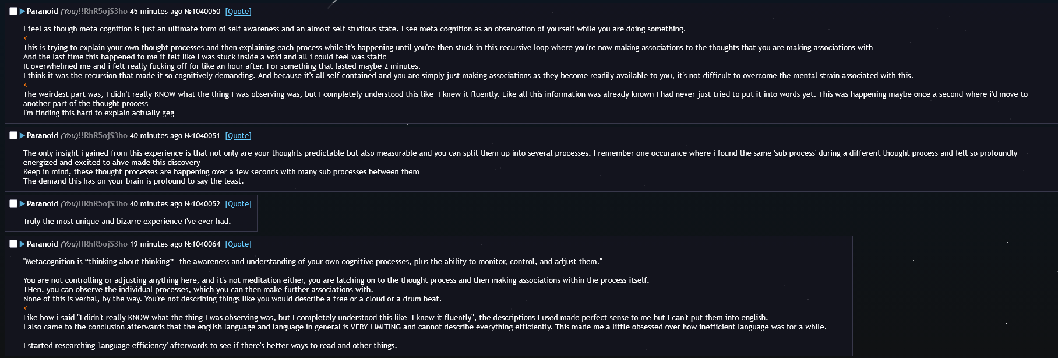The width and height of the screenshot is (1058, 358).
Task: Click the tripcode !!RhR5ojS3ho on post №1040064
Action: coord(103,244)
